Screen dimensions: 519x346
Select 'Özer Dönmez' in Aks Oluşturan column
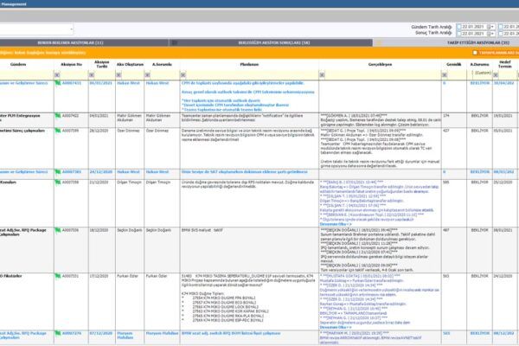(128, 131)
